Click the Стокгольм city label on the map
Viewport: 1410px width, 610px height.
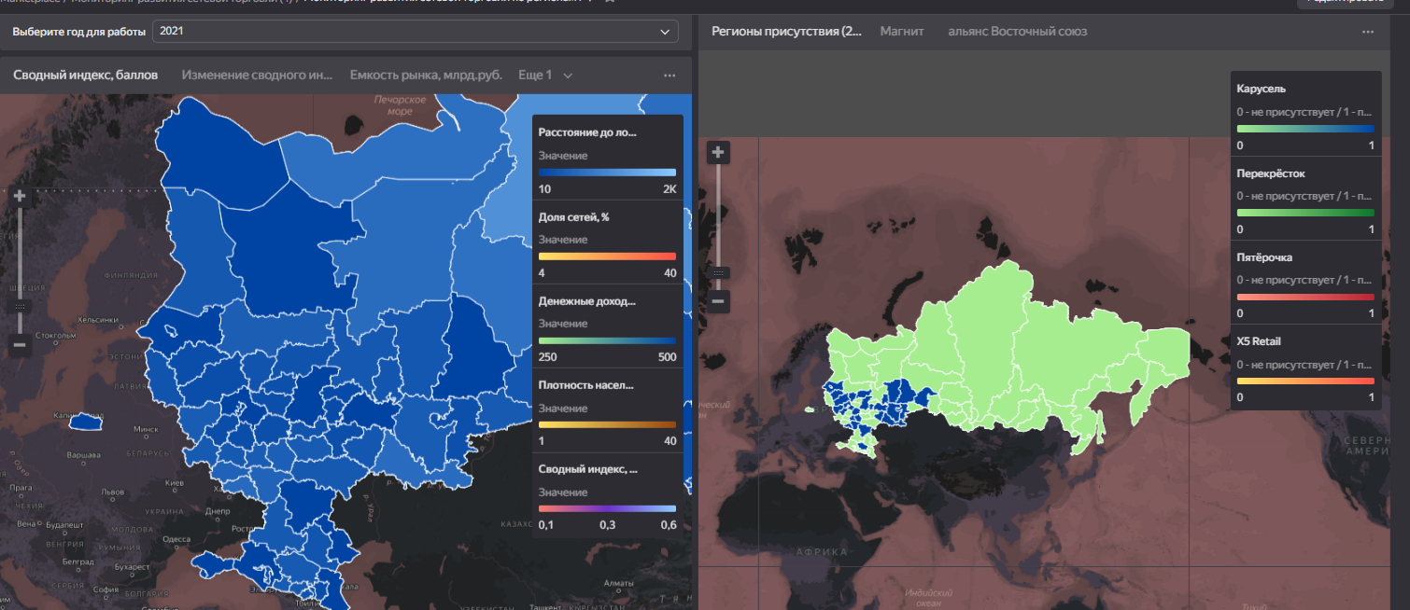(x=56, y=334)
